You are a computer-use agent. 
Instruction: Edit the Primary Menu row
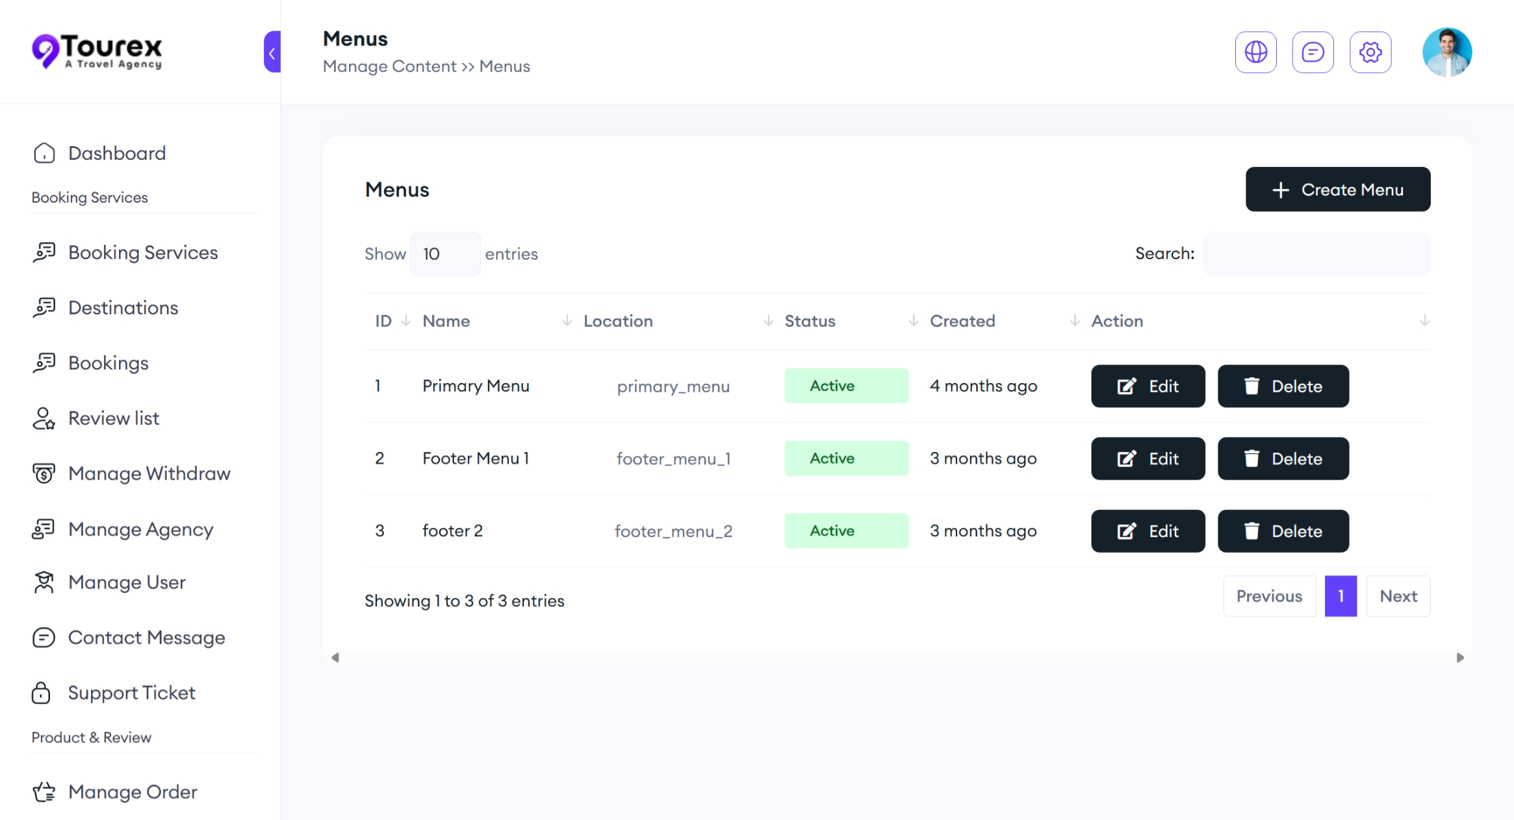pyautogui.click(x=1148, y=386)
